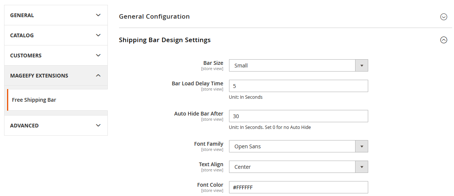454x196 pixels.
Task: Click the chevron beside ADVANCED sidebar section
Action: pyautogui.click(x=98, y=126)
